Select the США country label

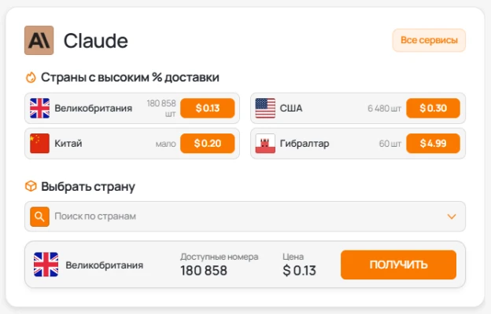(291, 108)
